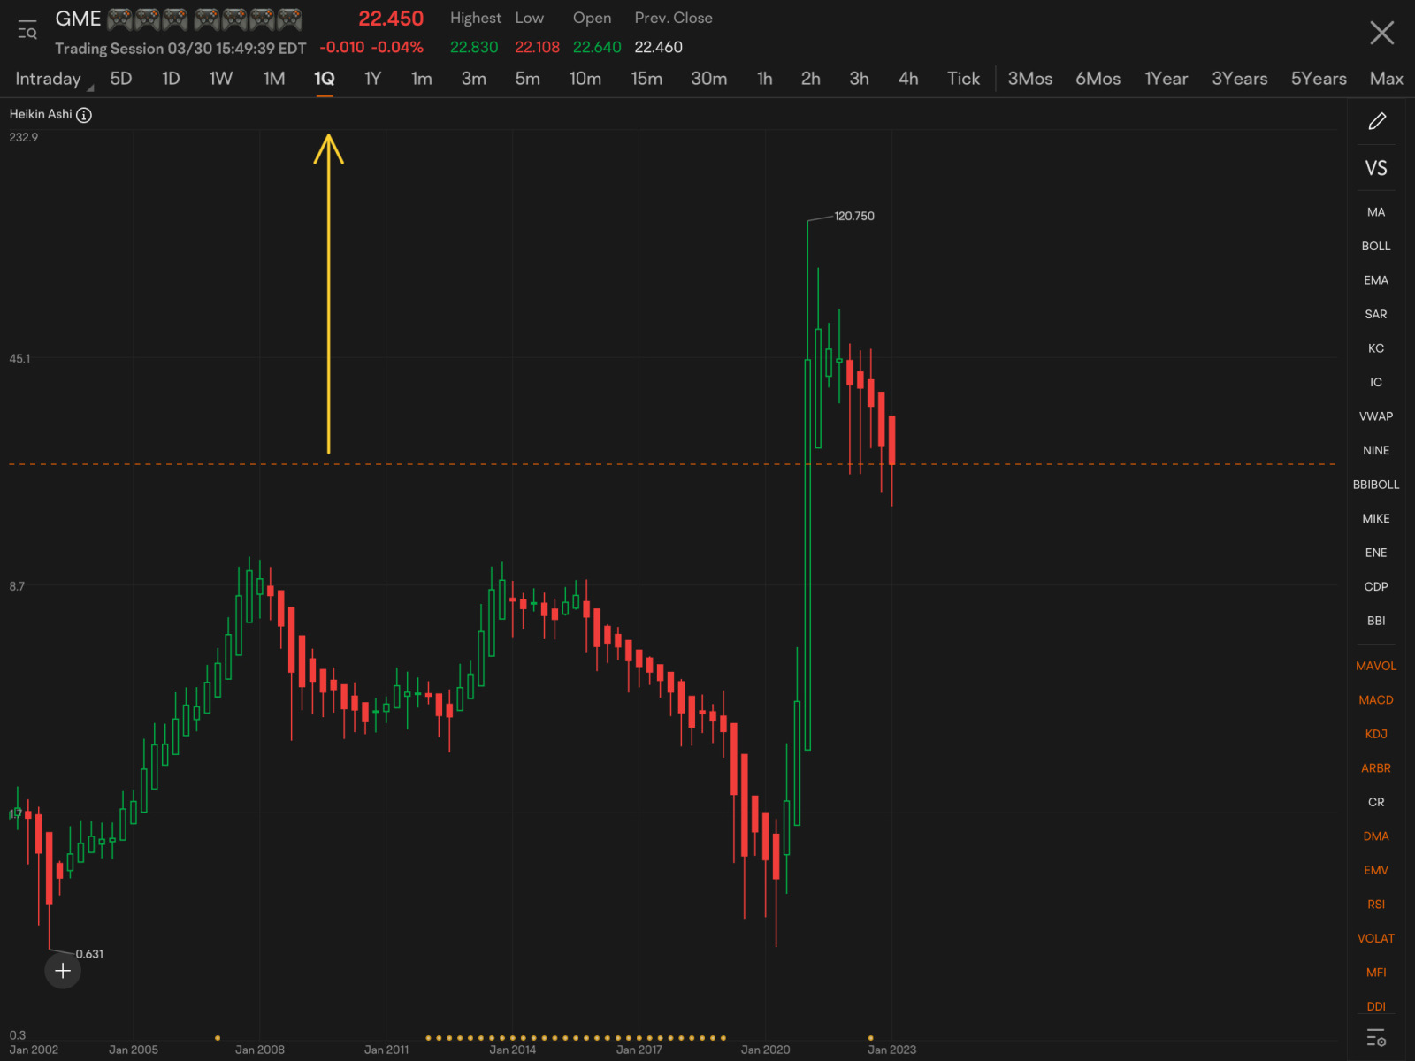Toggle the IC indicator
Viewport: 1415px width, 1061px height.
(x=1376, y=382)
